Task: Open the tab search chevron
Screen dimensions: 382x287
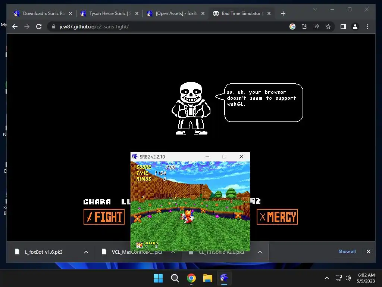Action: point(315,9)
